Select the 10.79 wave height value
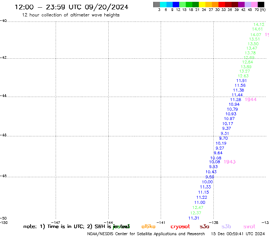The height and width of the screenshot is (237, 269). point(232,109)
